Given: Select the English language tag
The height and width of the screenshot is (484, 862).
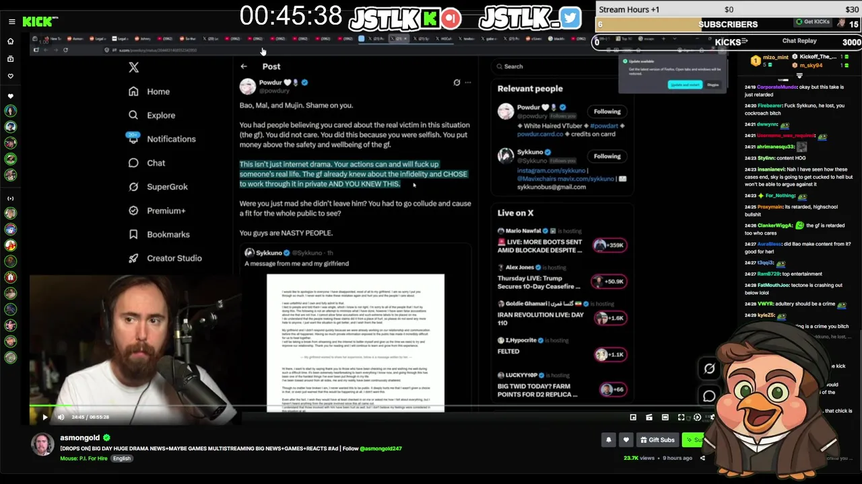Looking at the screenshot, I should click(122, 458).
